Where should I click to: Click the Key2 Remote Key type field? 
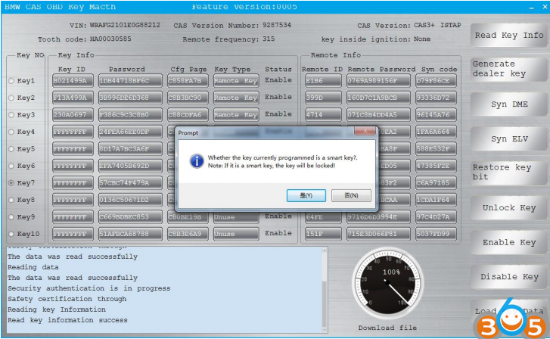[235, 98]
